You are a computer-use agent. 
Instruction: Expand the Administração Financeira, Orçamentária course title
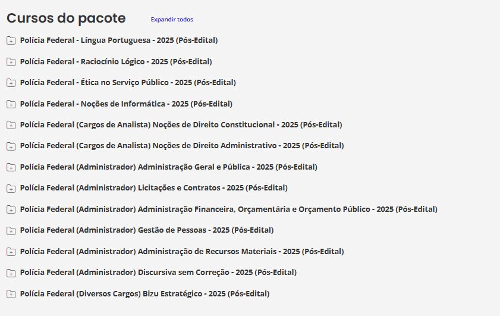(228, 209)
